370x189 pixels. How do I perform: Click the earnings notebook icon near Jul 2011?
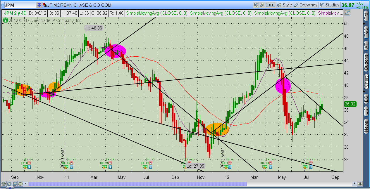150,167
